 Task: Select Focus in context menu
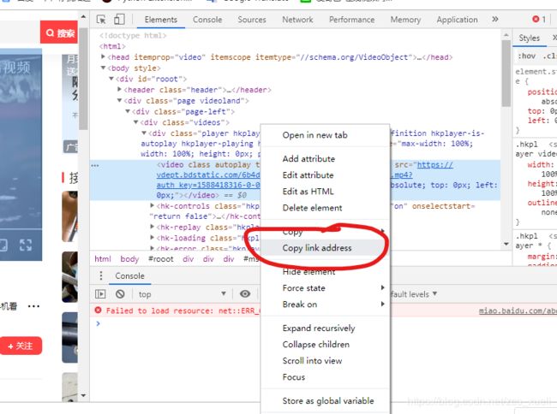[293, 377]
